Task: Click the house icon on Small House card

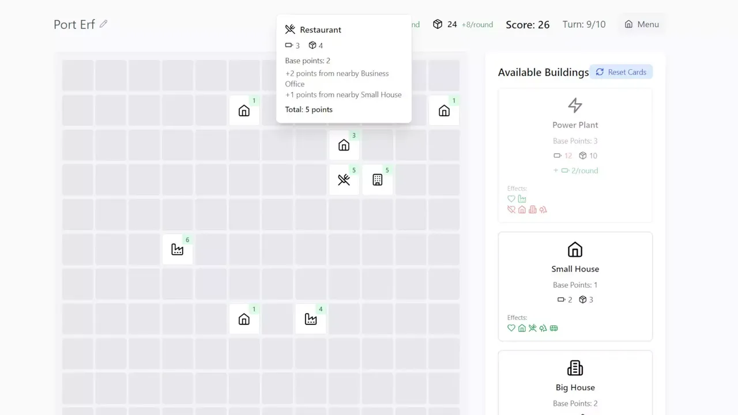Action: (x=575, y=249)
